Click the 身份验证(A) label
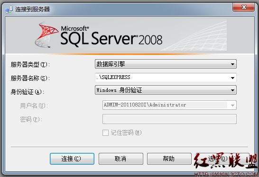Viewport: 259px width, 177px height. pyautogui.click(x=28, y=92)
